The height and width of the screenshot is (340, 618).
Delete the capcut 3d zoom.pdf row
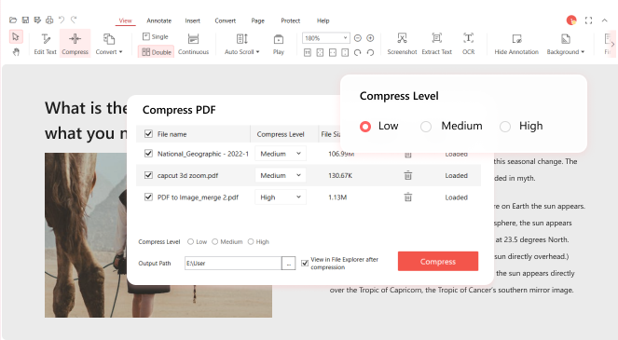(x=408, y=175)
